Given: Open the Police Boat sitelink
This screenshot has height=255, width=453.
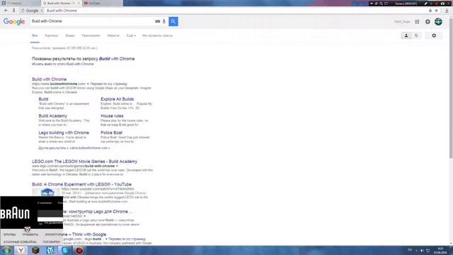Looking at the screenshot, I should (112, 132).
